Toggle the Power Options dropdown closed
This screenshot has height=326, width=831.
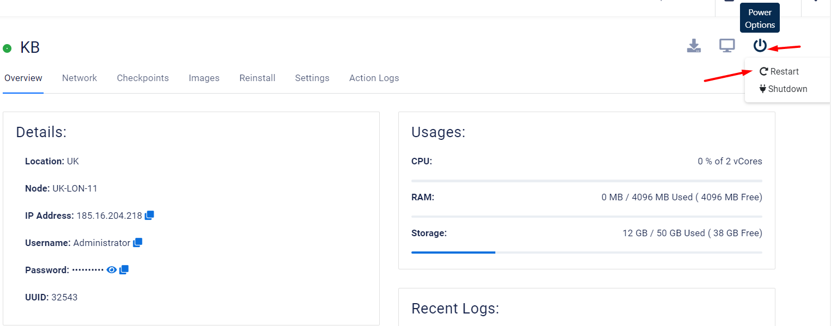[760, 46]
